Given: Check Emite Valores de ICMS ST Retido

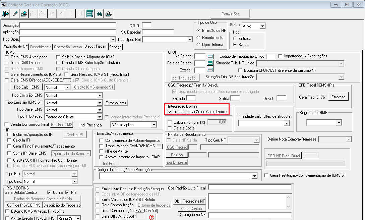Looking at the screenshot, I should coord(98,200).
